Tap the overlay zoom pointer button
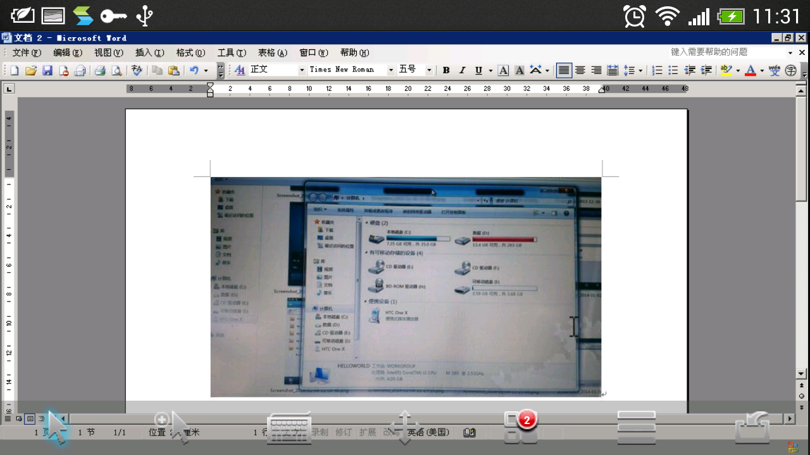Screen dimensions: 810x455 tap(172, 428)
